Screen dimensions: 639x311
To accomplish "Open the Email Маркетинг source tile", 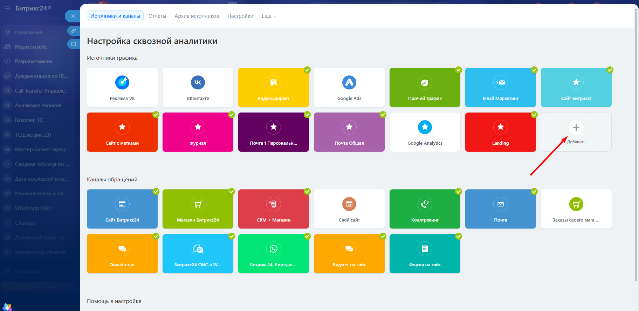I will 501,87.
